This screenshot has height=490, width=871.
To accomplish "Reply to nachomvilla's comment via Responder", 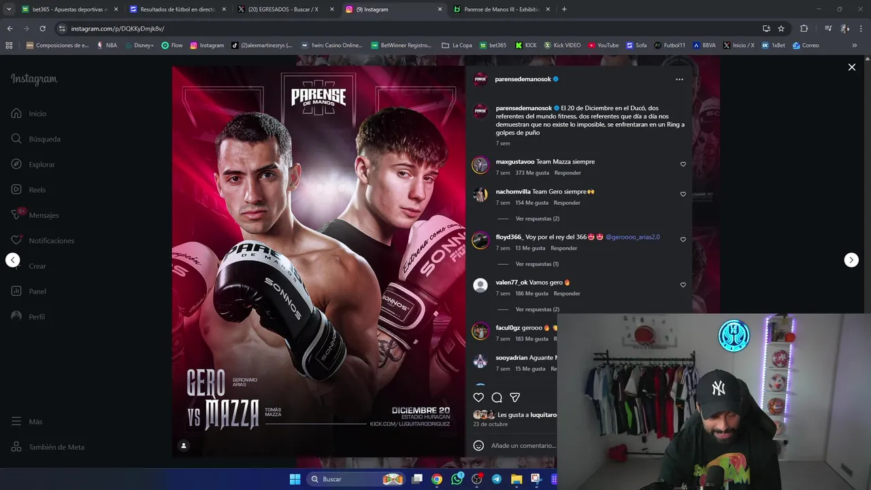I will [567, 203].
